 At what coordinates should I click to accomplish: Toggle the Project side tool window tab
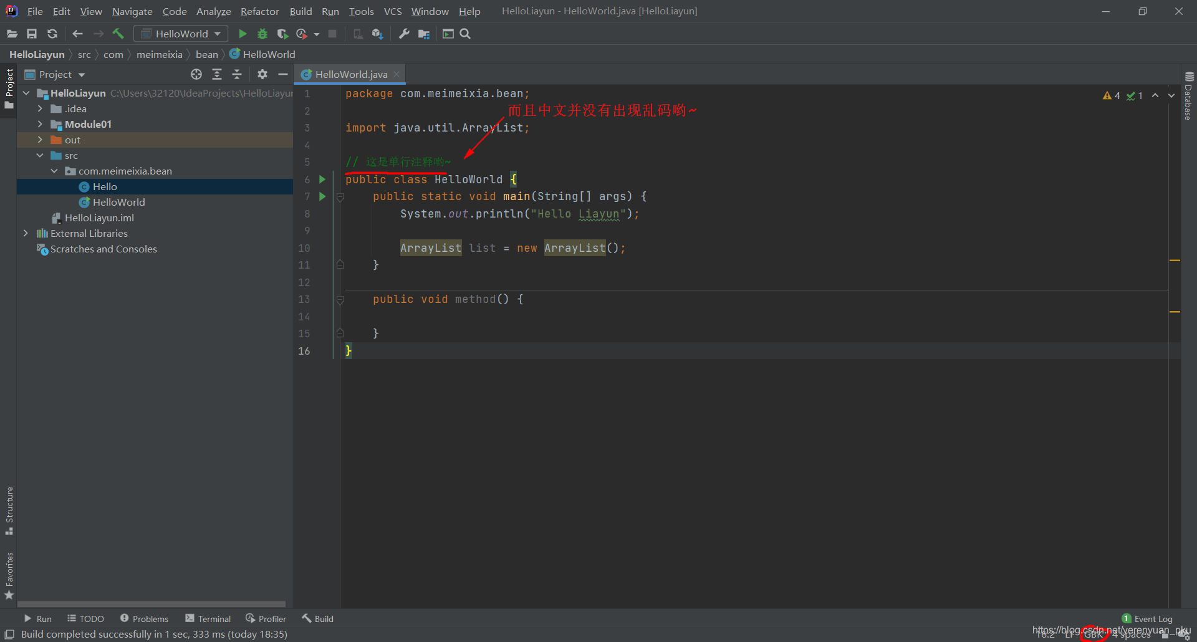[9, 89]
